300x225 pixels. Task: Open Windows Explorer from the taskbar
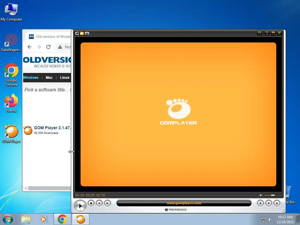pos(26,219)
